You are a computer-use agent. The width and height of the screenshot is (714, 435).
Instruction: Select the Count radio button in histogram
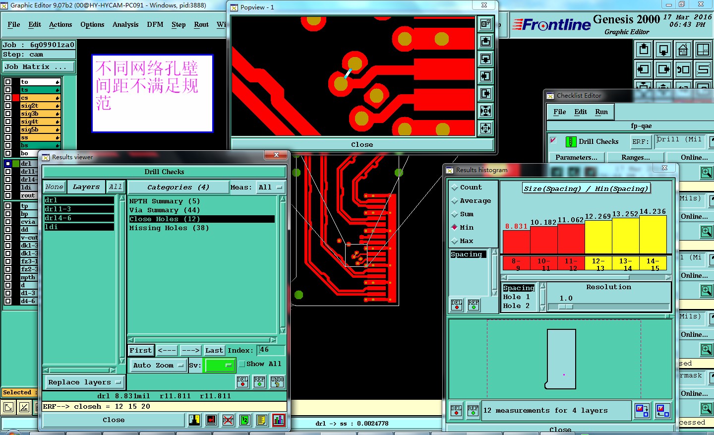[454, 187]
